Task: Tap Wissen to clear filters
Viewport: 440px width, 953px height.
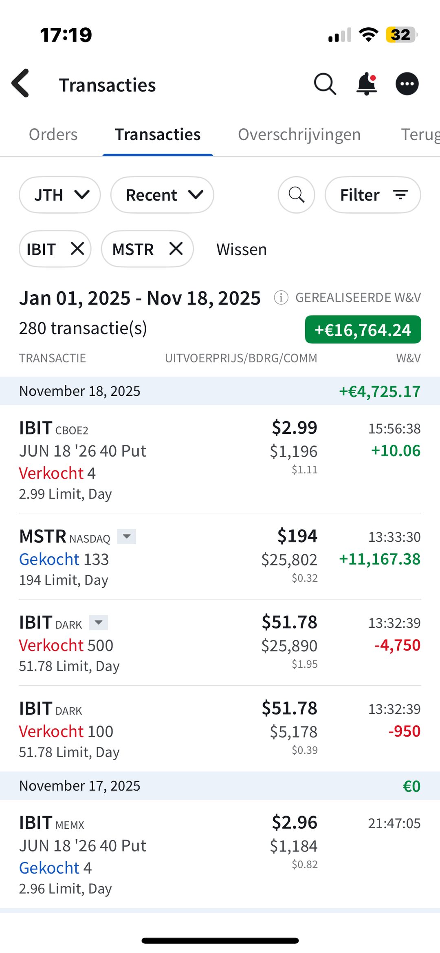Action: (x=242, y=249)
